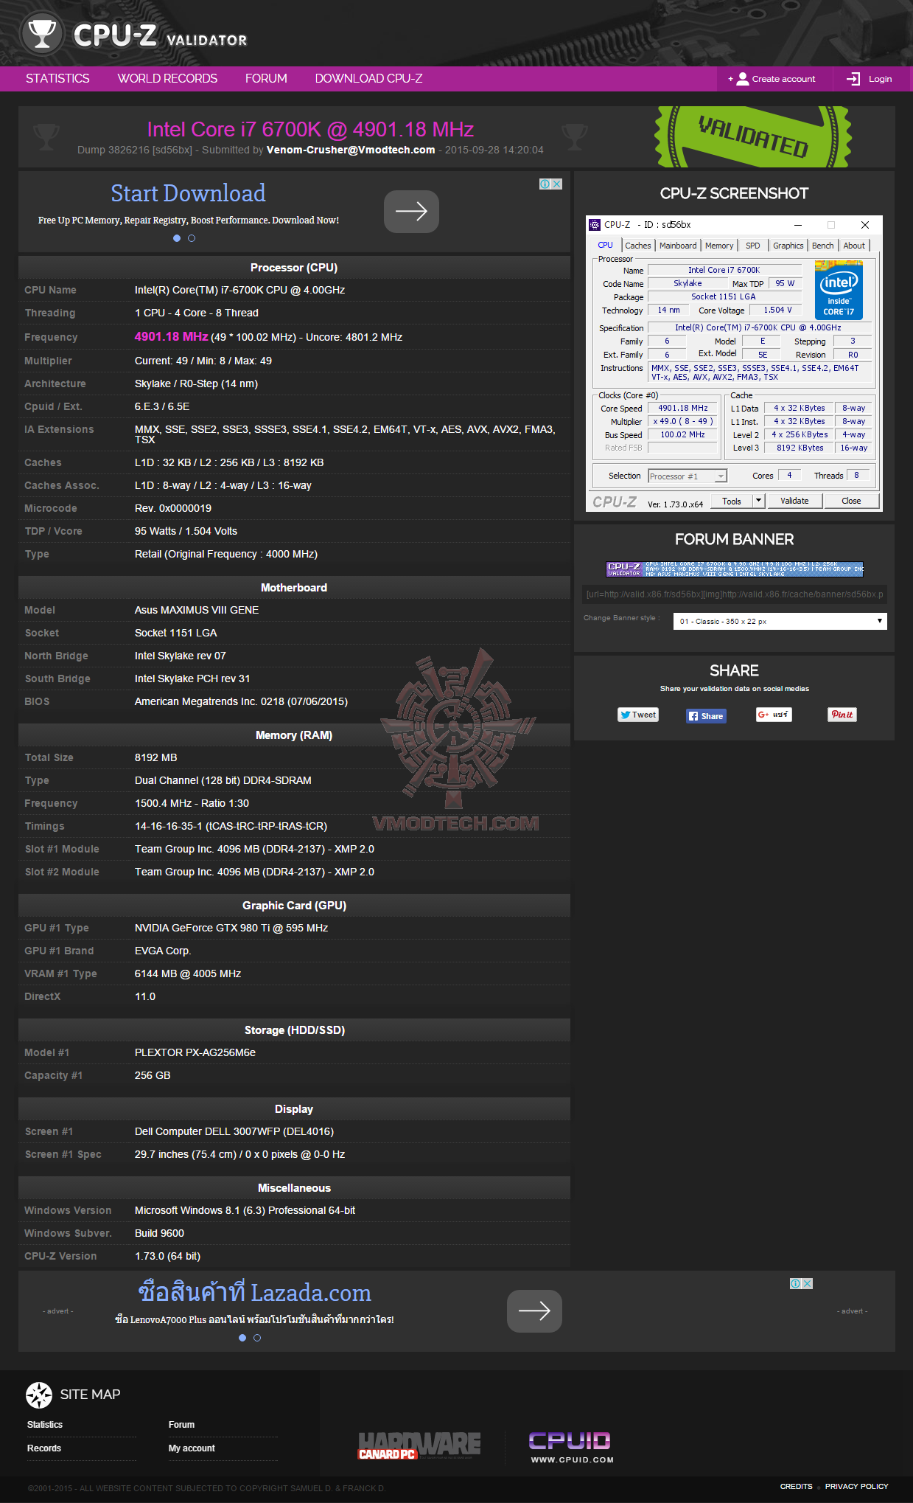
Task: Switch to the About tab in CPU-Z
Action: pos(854,246)
